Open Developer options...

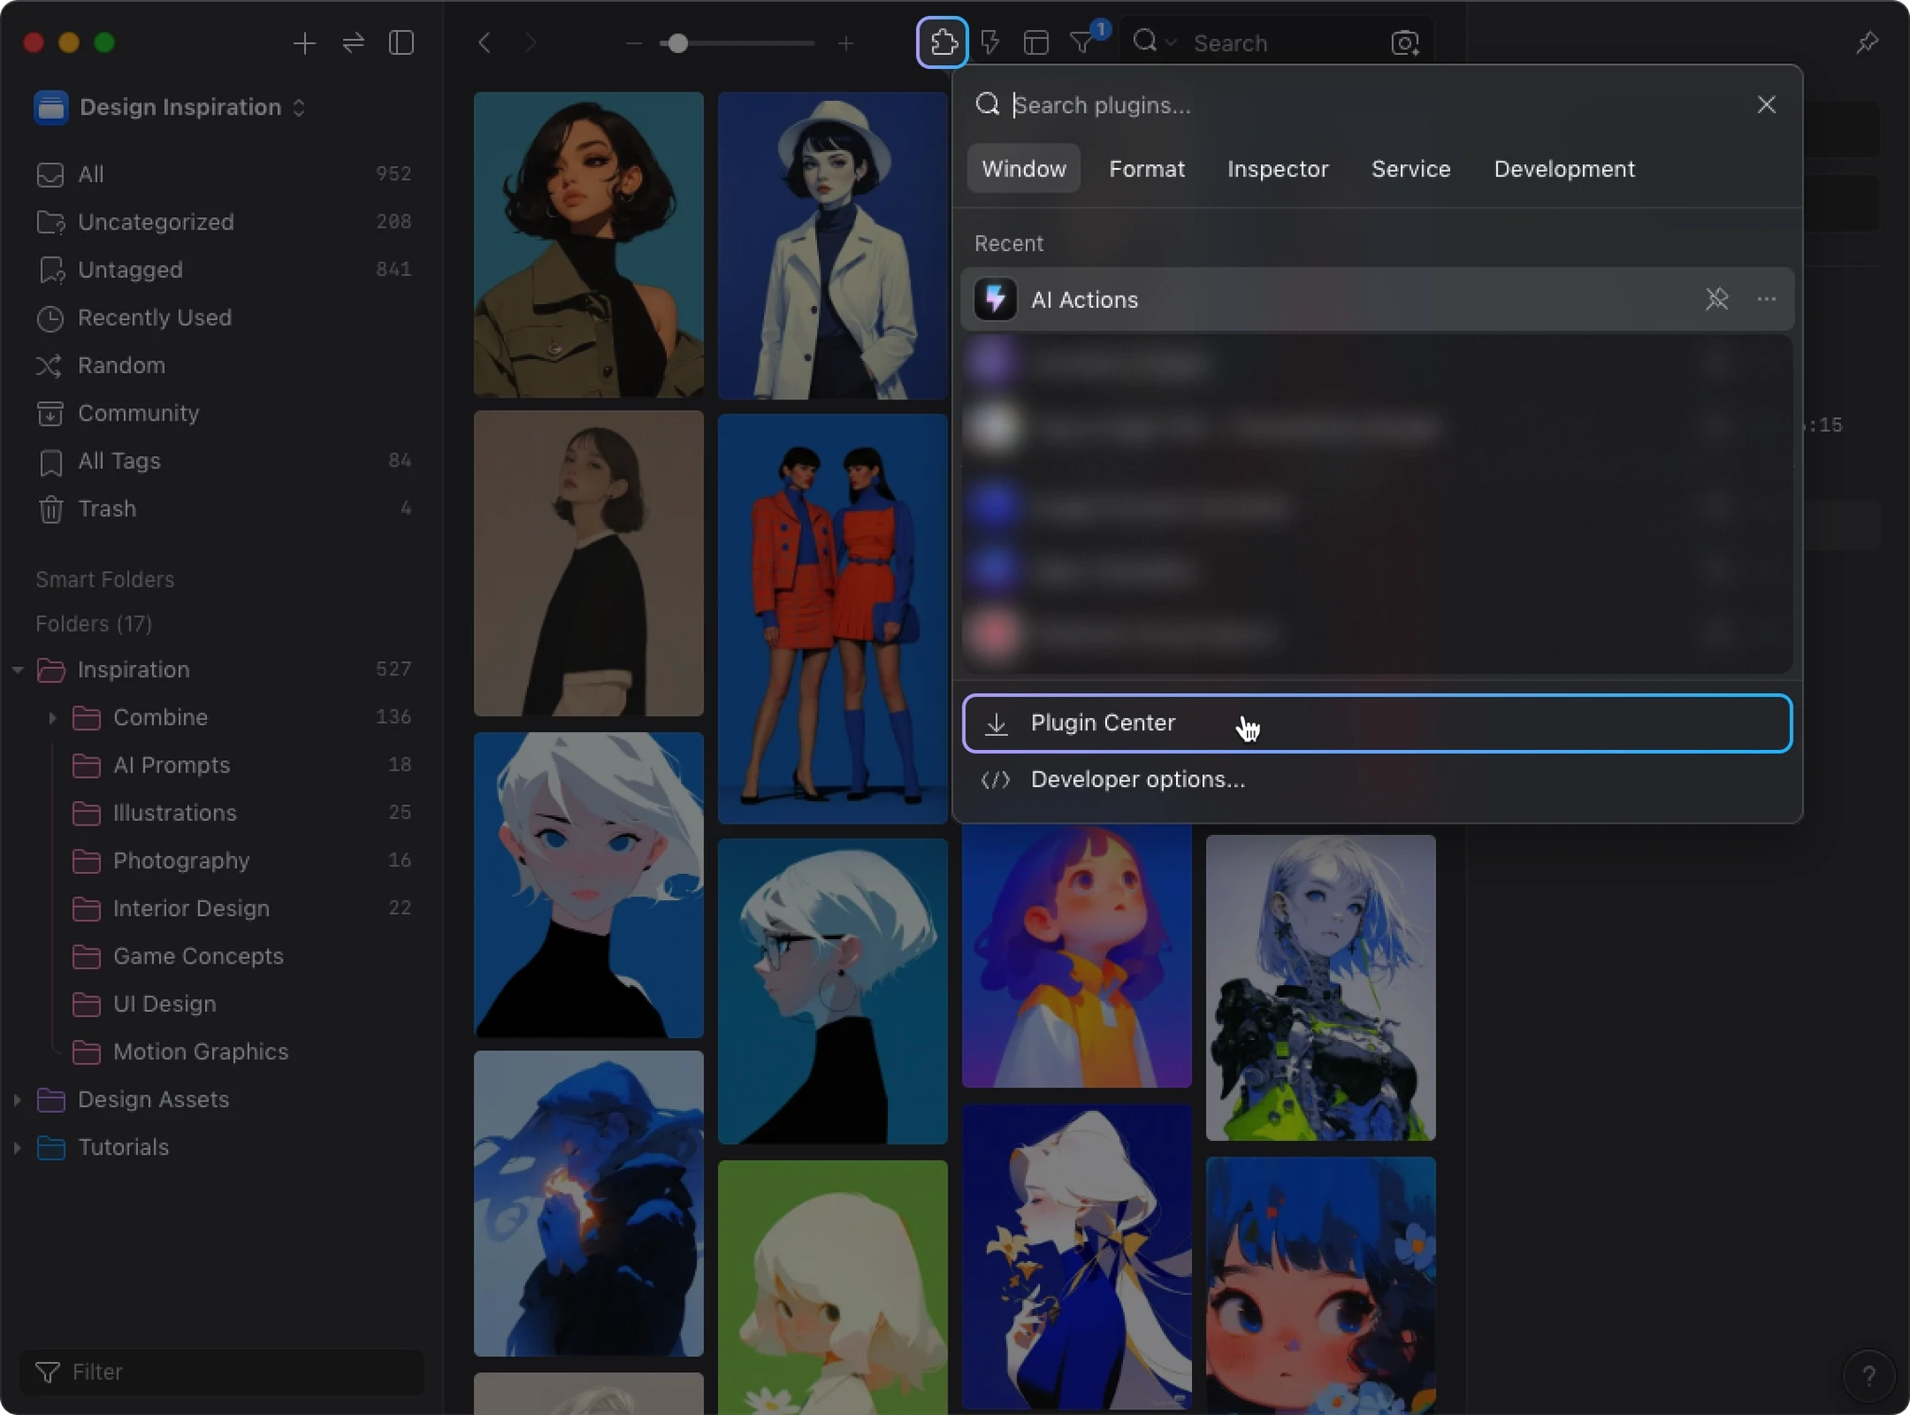1137,780
